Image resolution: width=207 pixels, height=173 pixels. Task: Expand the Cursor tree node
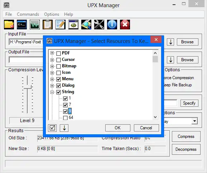[x=52, y=60]
